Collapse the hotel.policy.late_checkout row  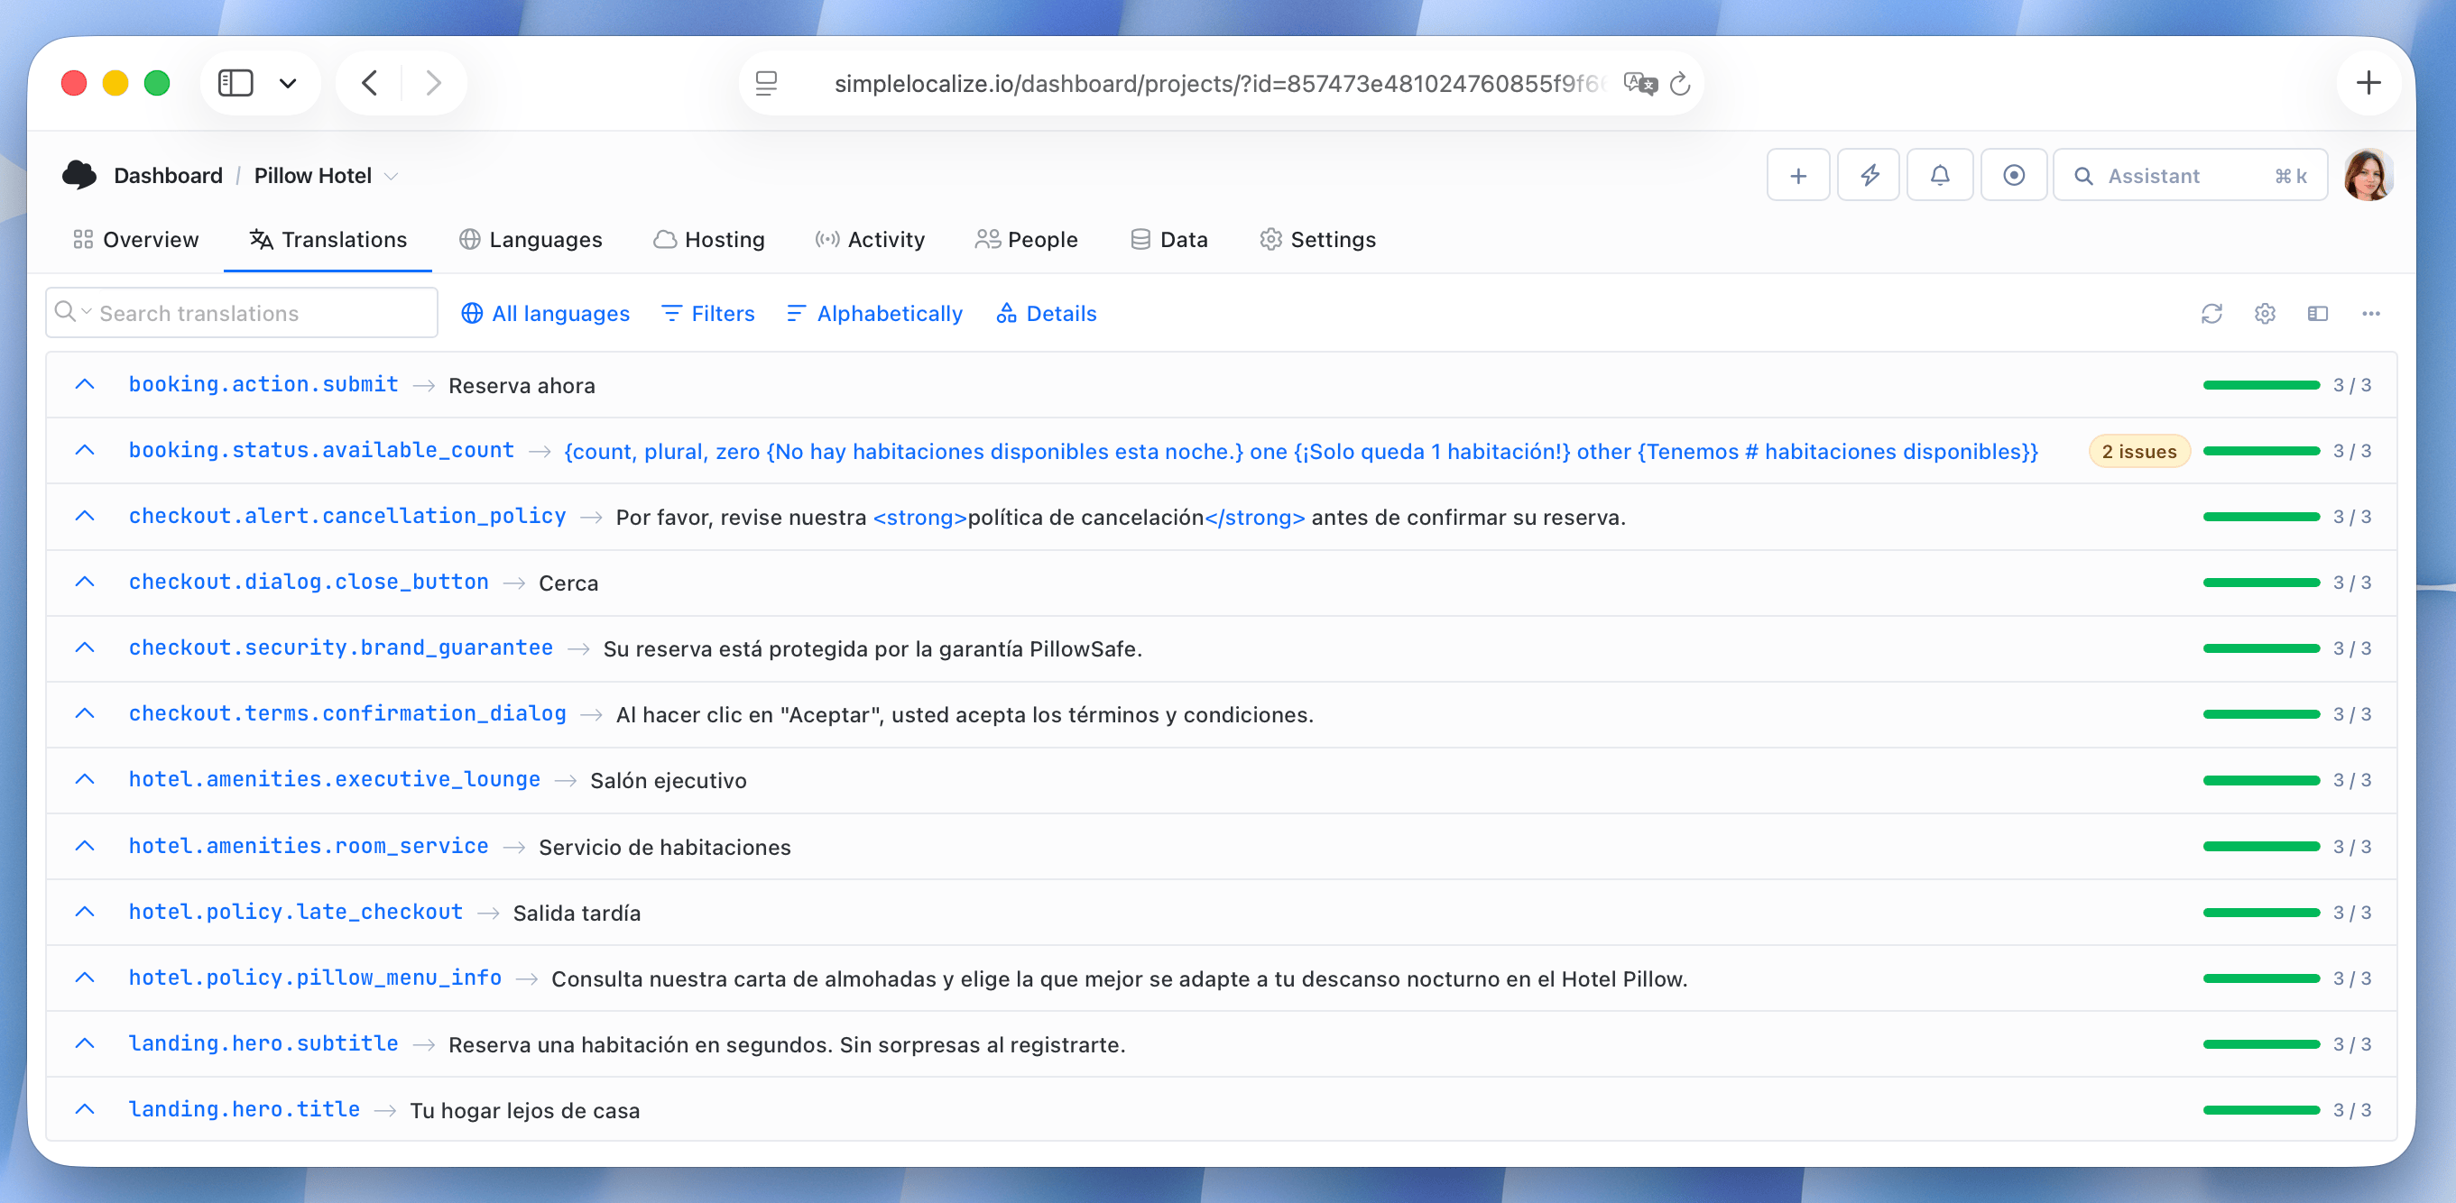pos(85,912)
